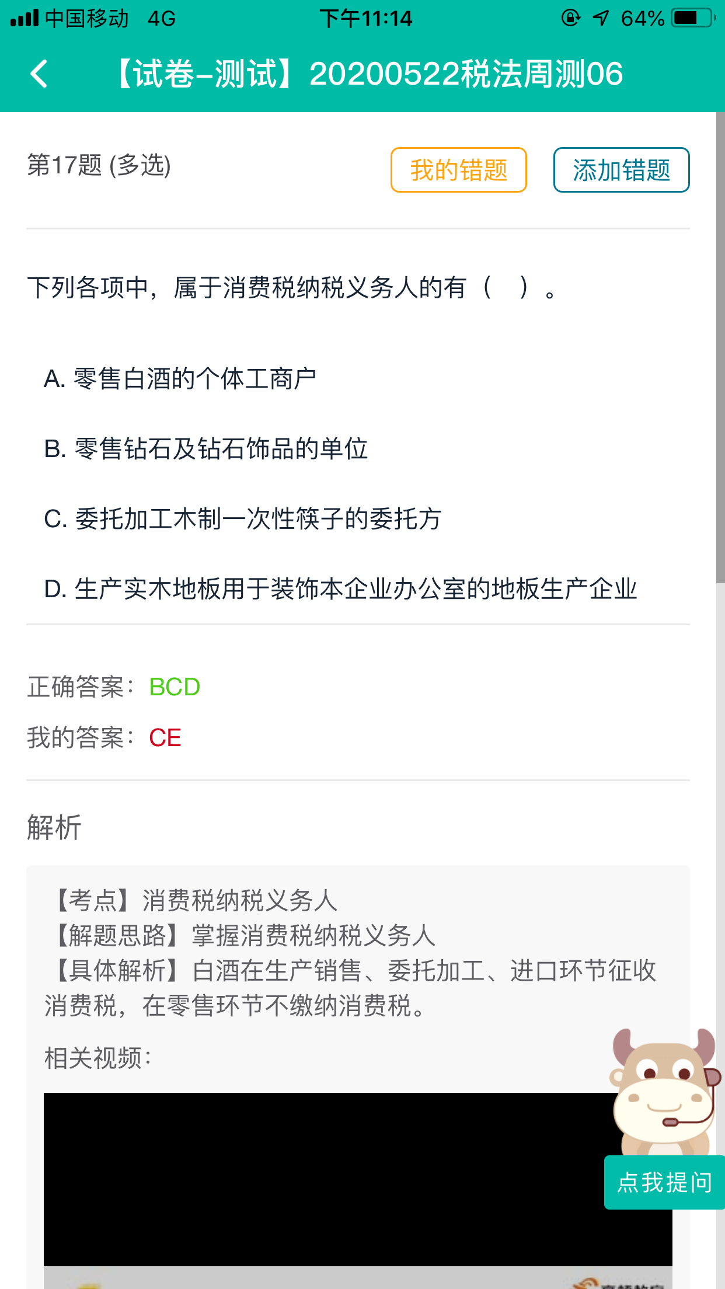Tap the status bar time 下午11:14
Screen dimensions: 725x1289
pos(366,19)
